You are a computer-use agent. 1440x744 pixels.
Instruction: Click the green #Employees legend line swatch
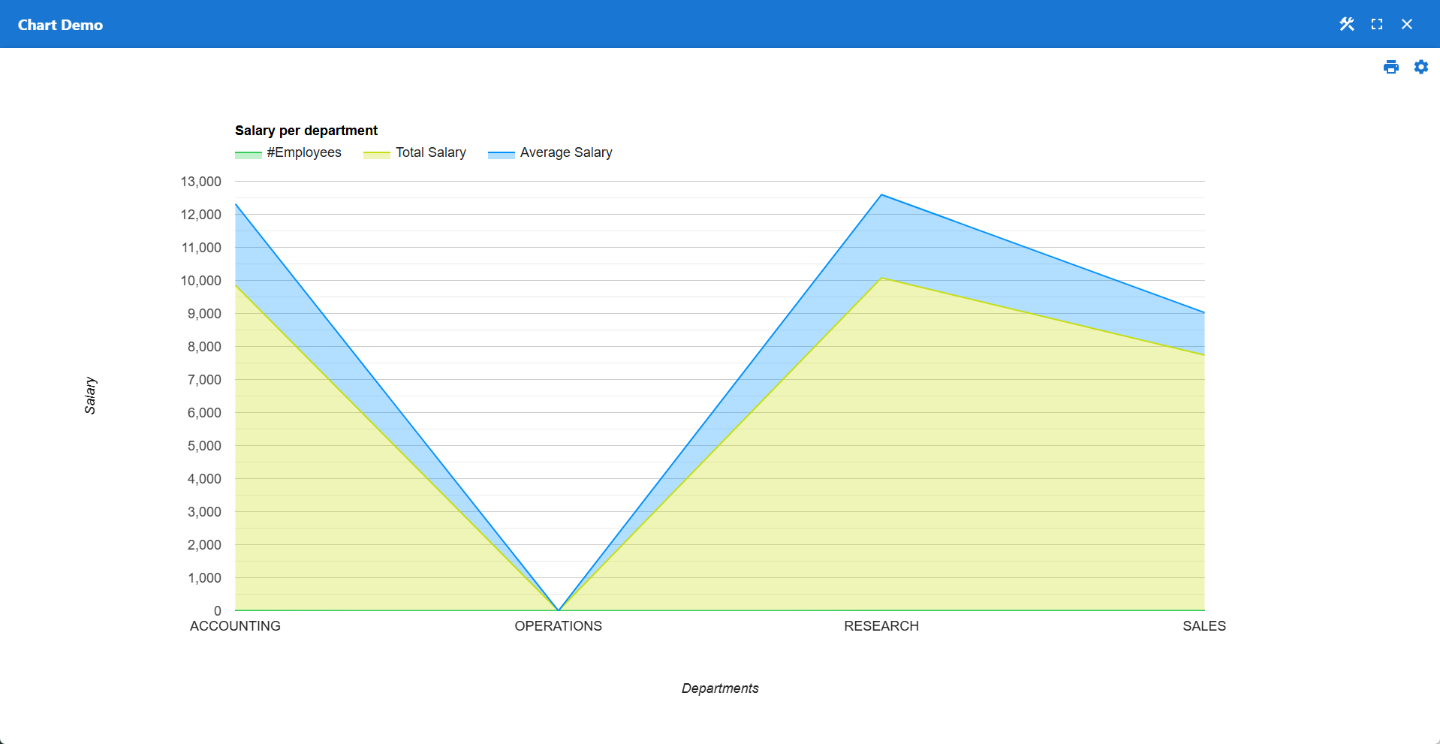point(247,152)
